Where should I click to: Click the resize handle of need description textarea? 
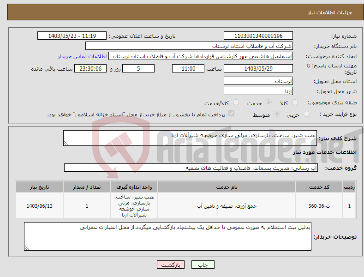click(x=66, y=144)
